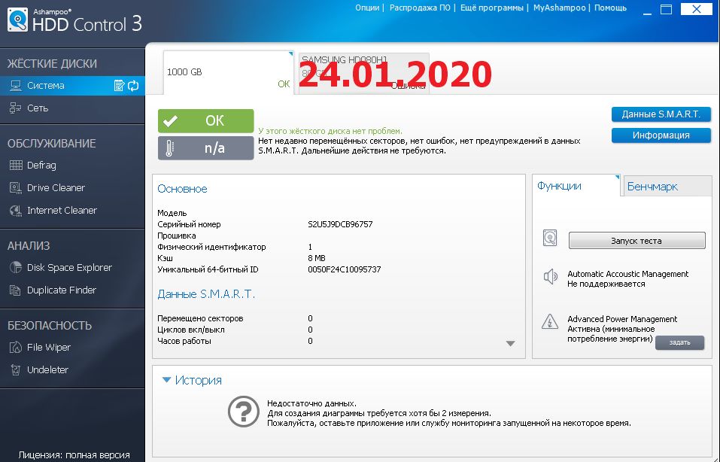Image resolution: width=720 pixels, height=462 pixels.
Task: Click the serial number S2U5J9DCB96757
Action: (340, 224)
